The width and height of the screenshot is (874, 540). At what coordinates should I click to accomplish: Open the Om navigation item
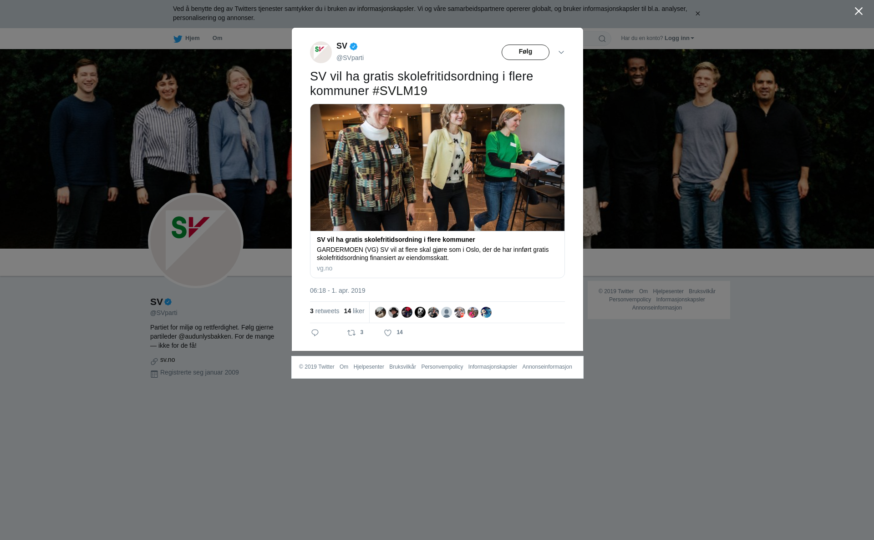click(x=217, y=38)
